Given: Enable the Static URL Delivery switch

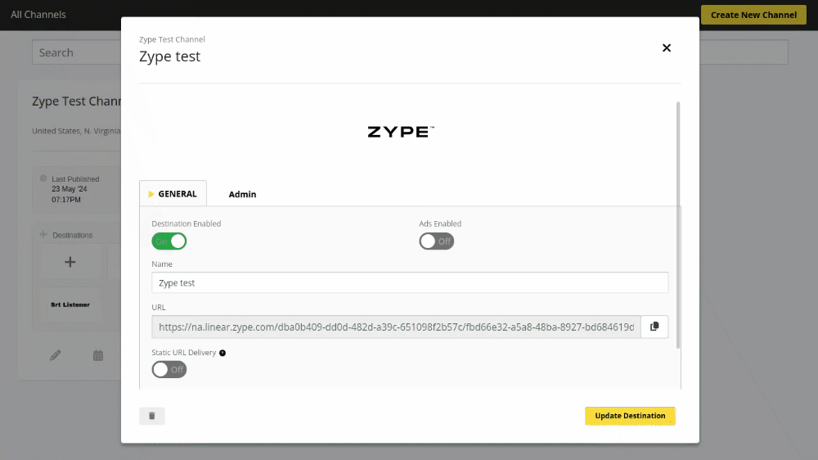Looking at the screenshot, I should [169, 370].
